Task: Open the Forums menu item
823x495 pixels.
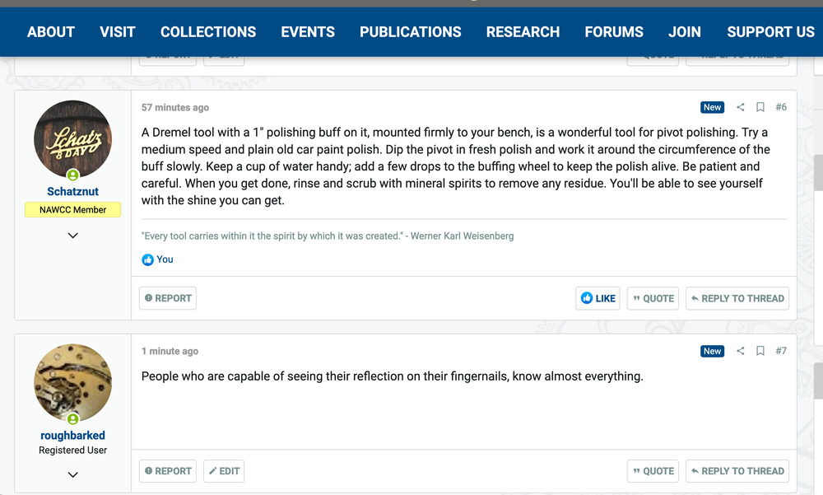Action: pos(614,32)
